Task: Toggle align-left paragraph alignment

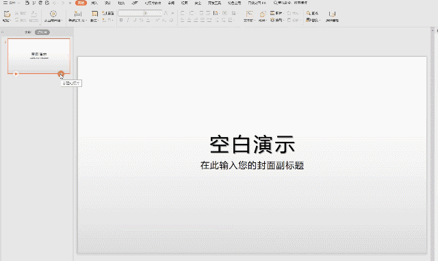Action: (183, 20)
